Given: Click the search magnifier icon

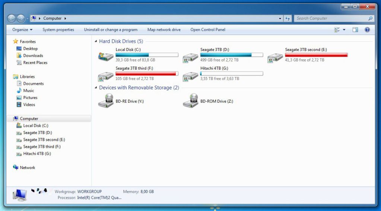Looking at the screenshot, I should [370, 19].
